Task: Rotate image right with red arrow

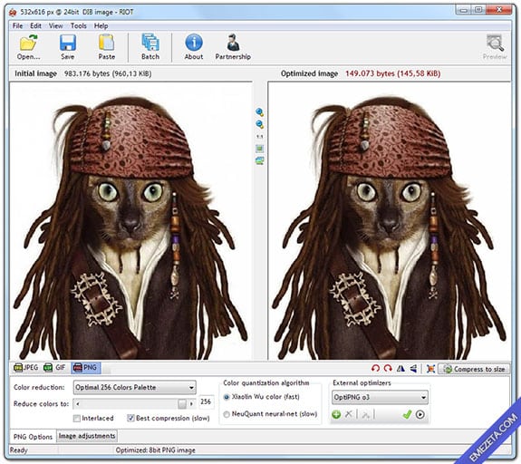Action: click(x=388, y=368)
